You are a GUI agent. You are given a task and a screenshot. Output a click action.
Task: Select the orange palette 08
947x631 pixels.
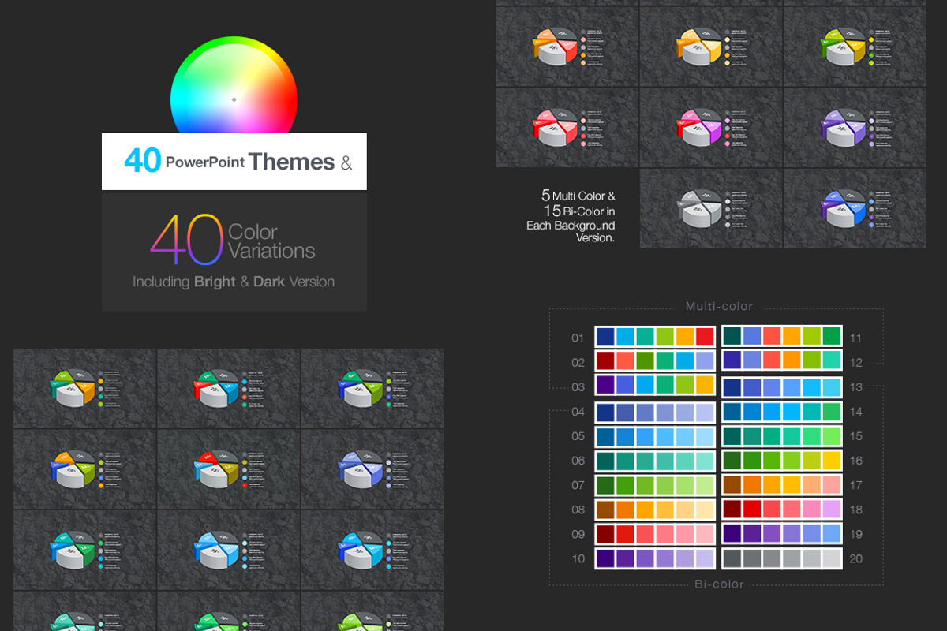pos(655,510)
